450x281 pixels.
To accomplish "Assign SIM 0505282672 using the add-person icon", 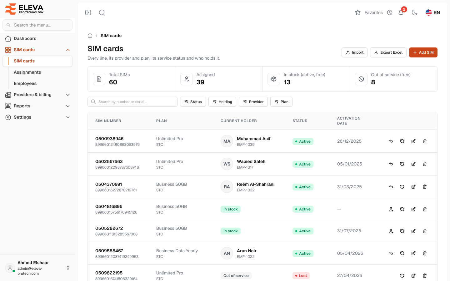I will pos(391,231).
